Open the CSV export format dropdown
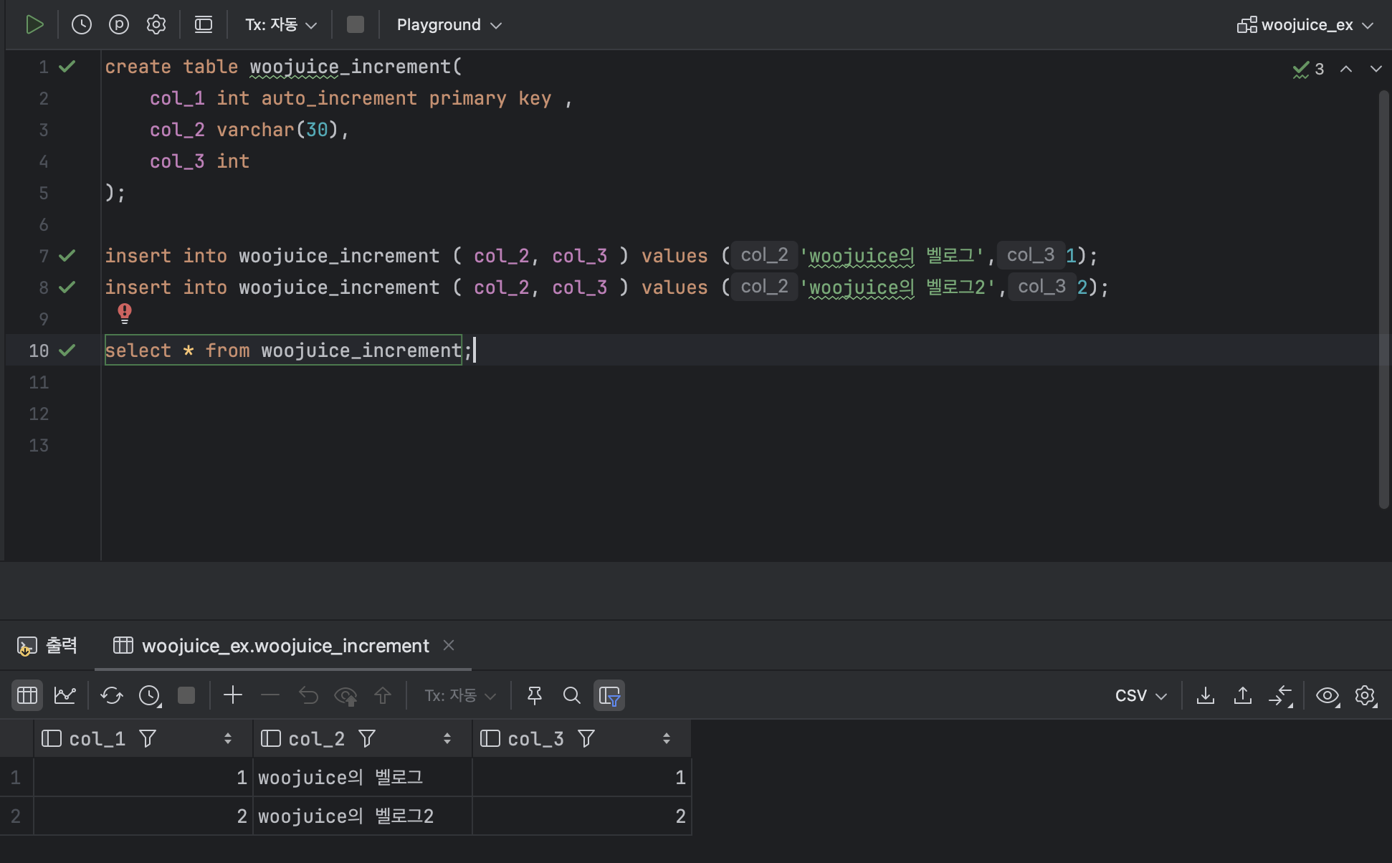1392x863 pixels. pos(1141,695)
